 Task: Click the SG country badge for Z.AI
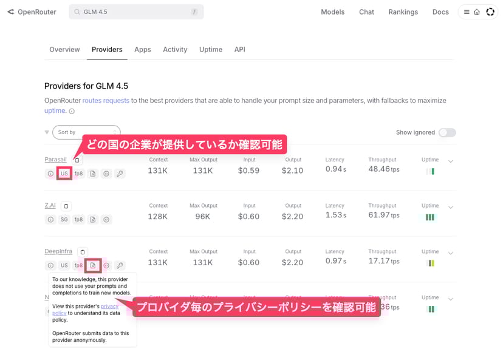pos(64,220)
